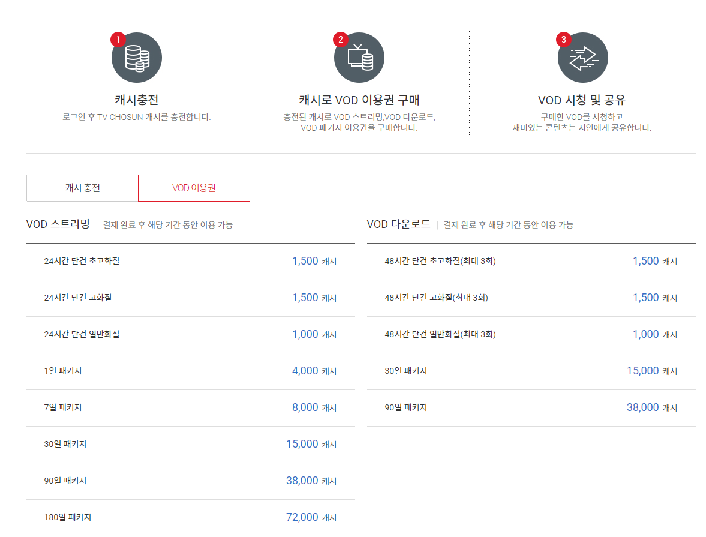Click the 캐시충전 heading text
Screen dimensions: 706x537
(x=137, y=100)
